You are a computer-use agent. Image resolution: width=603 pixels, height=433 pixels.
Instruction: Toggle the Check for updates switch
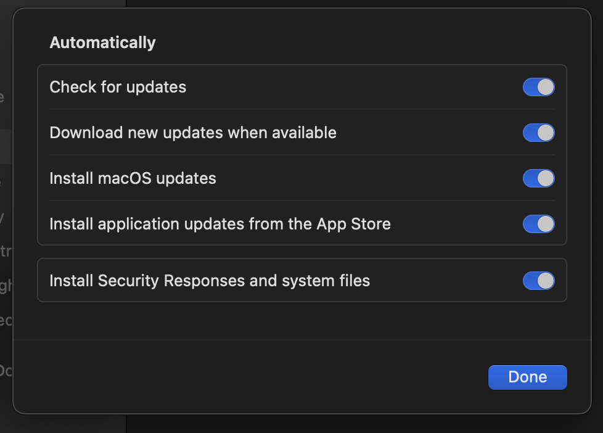pos(538,87)
